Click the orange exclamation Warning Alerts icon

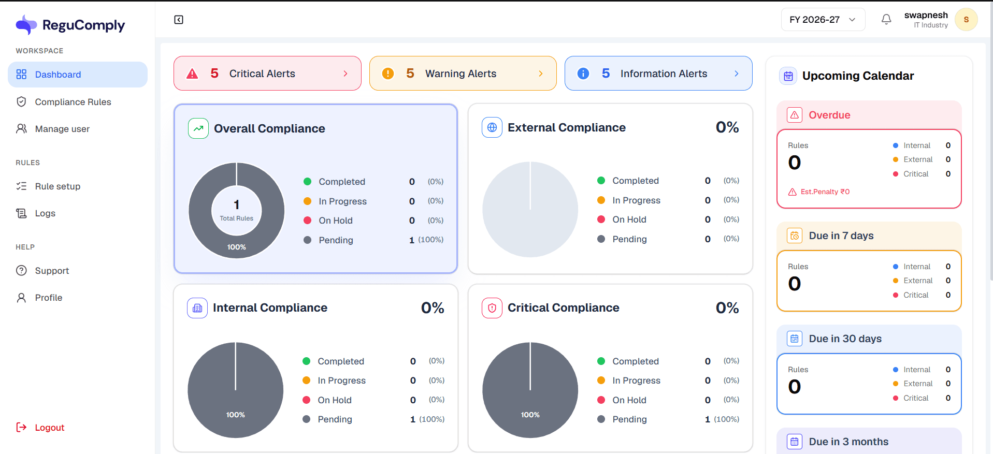click(x=388, y=74)
